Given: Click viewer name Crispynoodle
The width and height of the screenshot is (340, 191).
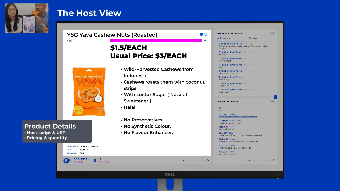Looking at the screenshot, I should (227, 120).
